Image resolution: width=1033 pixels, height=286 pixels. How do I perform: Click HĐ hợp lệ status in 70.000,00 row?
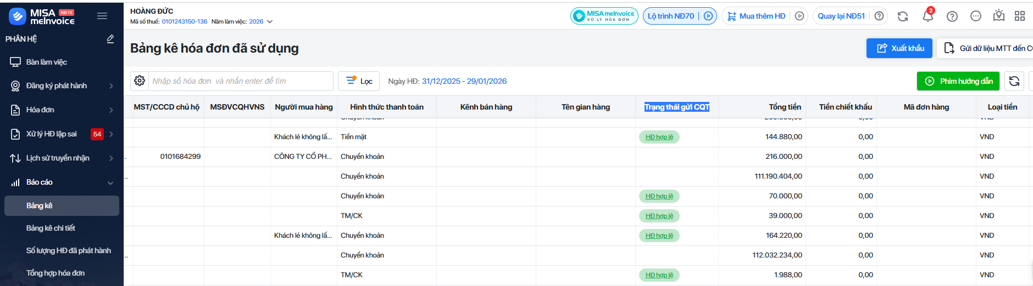pyautogui.click(x=659, y=196)
